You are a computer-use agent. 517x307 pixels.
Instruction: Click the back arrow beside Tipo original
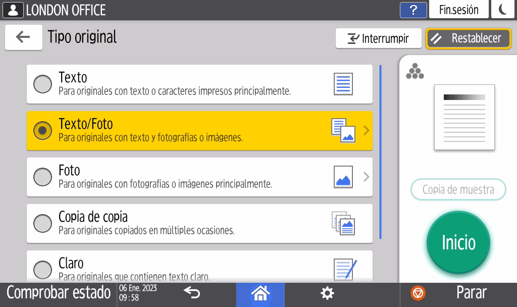tap(23, 37)
